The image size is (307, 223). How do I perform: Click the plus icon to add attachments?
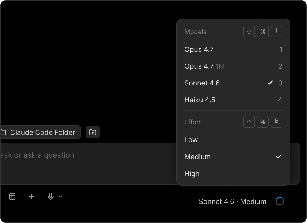tap(31, 197)
